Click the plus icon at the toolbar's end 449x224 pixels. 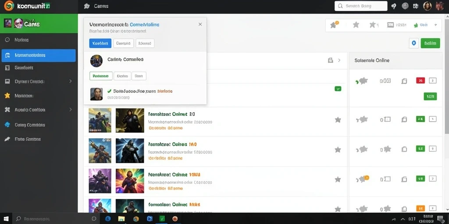pos(435,25)
